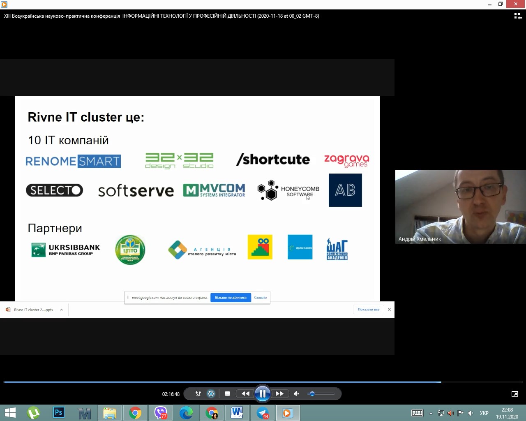Screen dimensions: 526x421
Task: Click the conference video title text
Action: pyautogui.click(x=161, y=16)
